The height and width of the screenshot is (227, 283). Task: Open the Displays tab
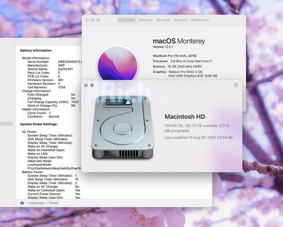145,20
